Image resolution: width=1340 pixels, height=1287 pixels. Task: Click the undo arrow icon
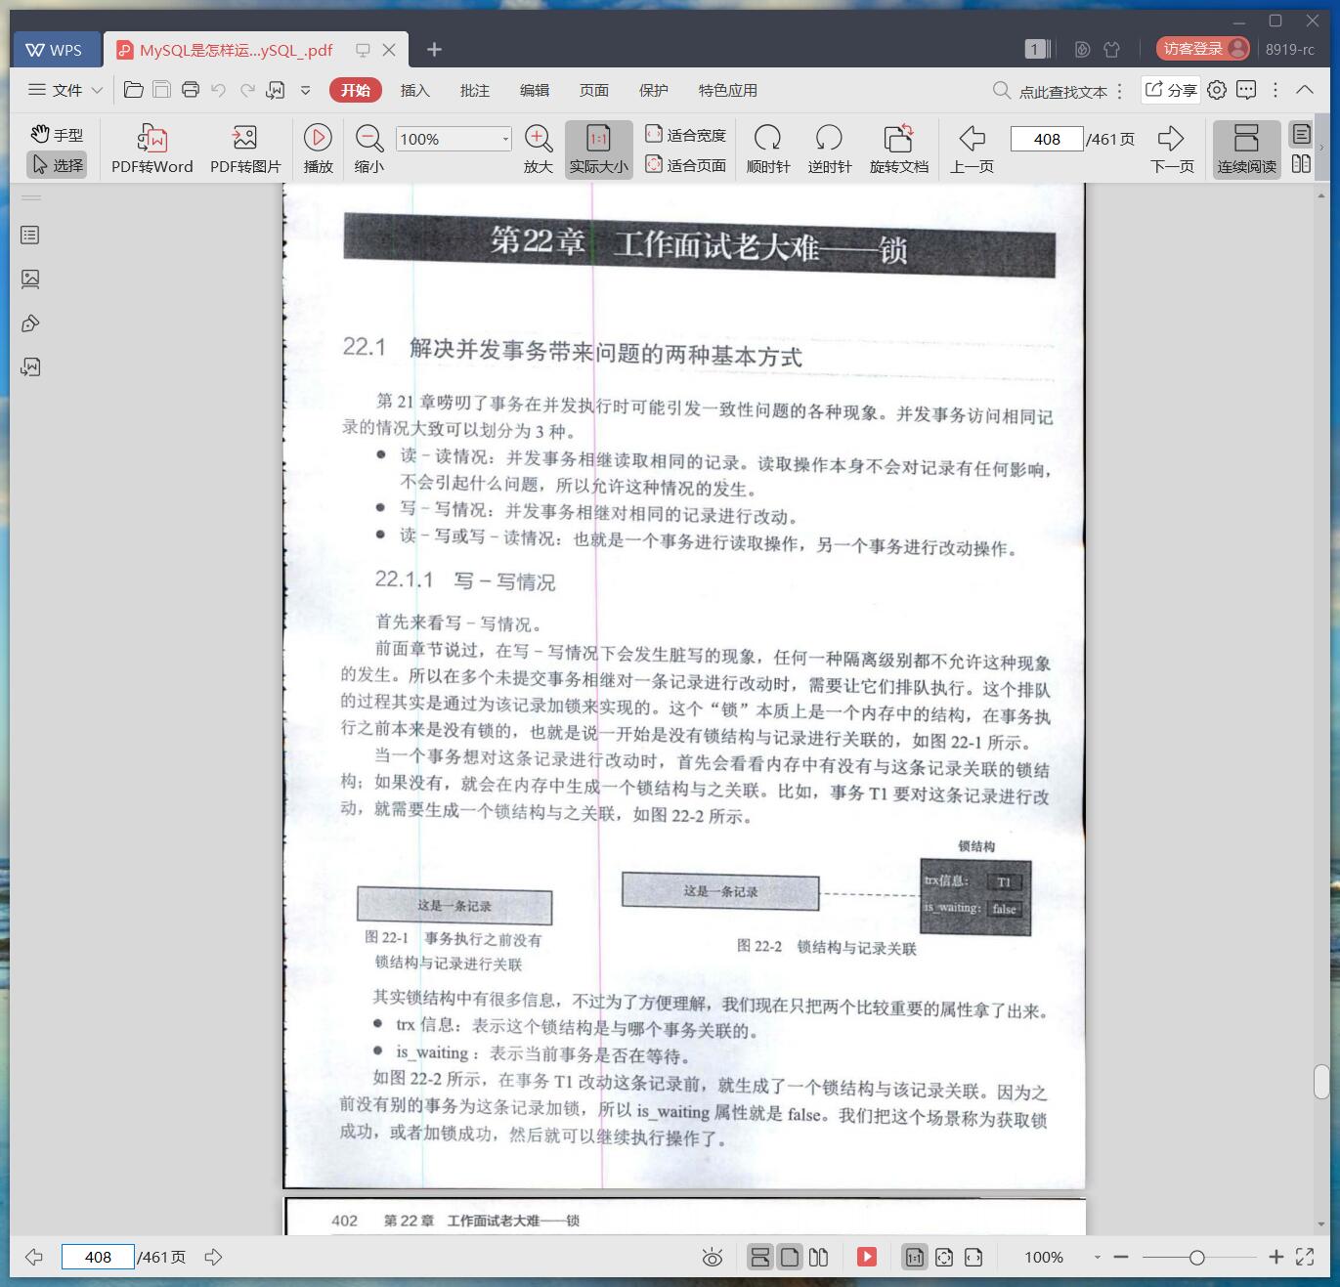219,90
